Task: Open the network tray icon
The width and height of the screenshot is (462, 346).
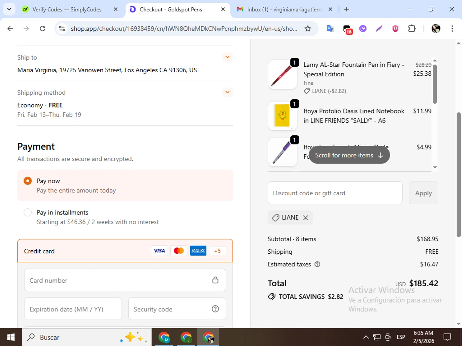Action: coord(377,337)
